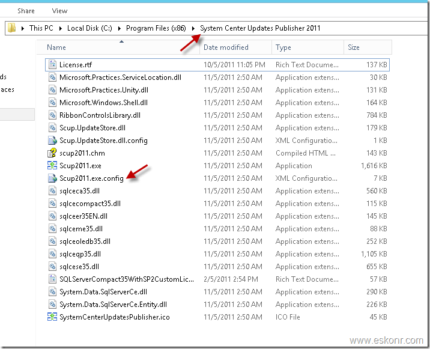Open the View ribbon tab

coord(59,11)
